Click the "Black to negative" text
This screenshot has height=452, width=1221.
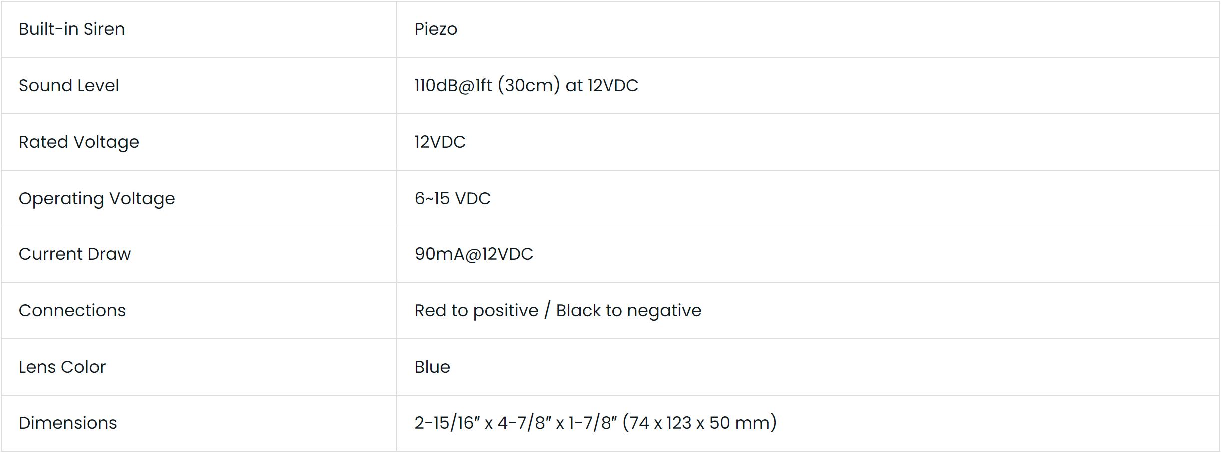628,311
